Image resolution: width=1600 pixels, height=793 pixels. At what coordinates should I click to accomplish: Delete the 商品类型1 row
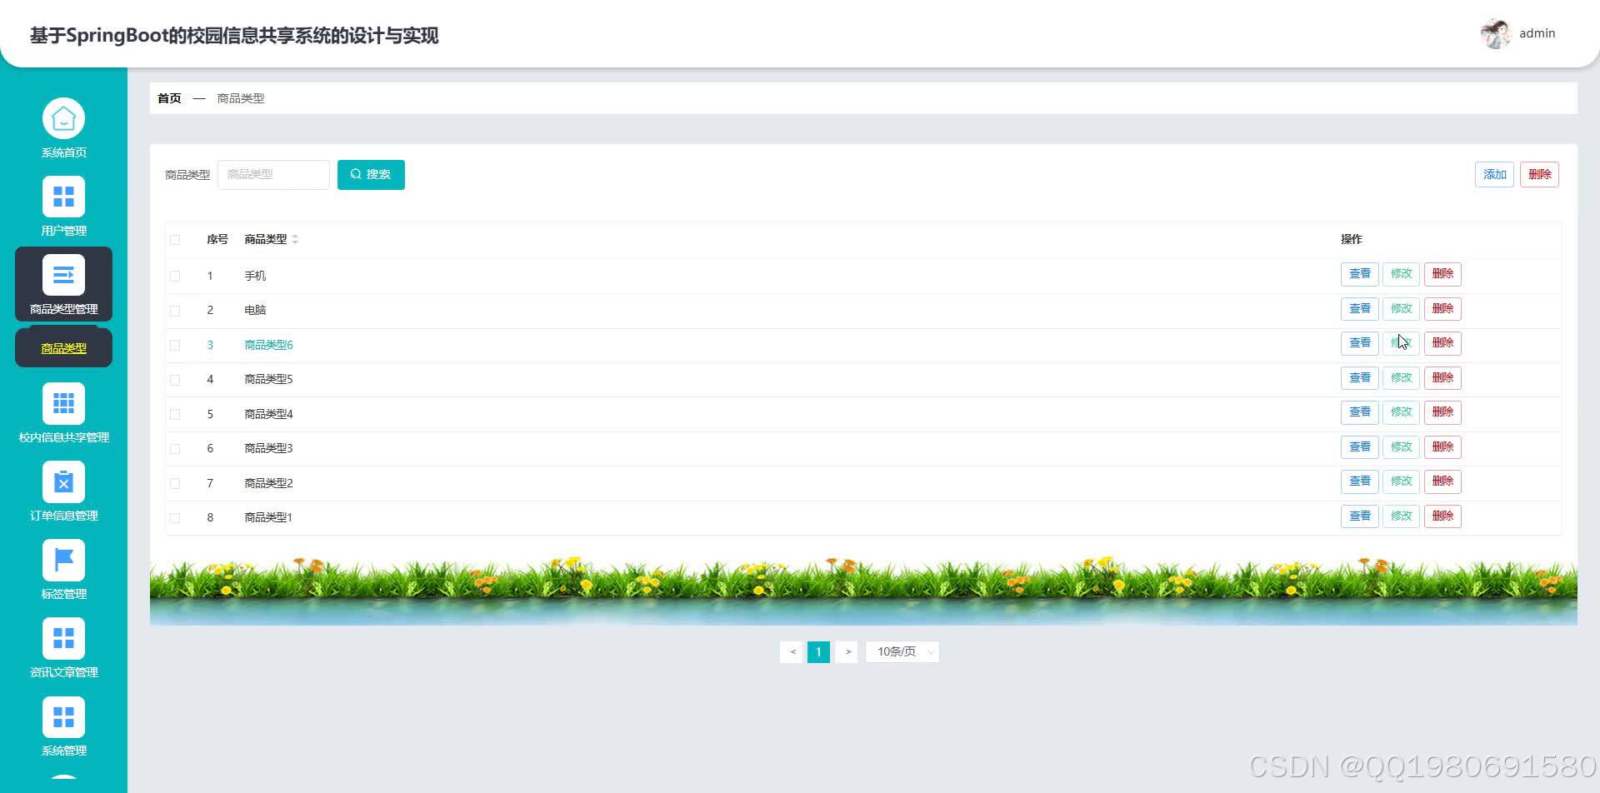point(1442,516)
